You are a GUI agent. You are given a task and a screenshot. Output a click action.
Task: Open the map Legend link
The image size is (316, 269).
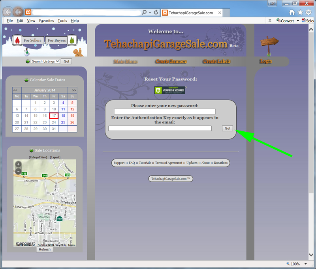(x=55, y=157)
